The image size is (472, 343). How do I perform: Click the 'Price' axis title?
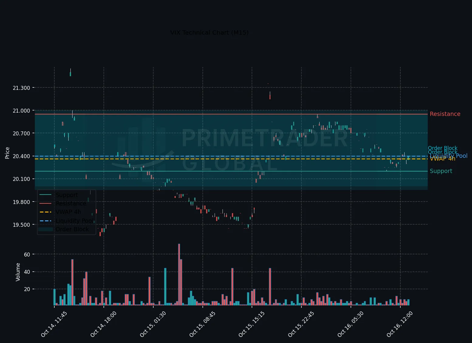[x=7, y=153]
